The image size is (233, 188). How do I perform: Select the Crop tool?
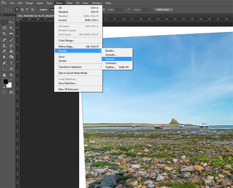point(4,34)
